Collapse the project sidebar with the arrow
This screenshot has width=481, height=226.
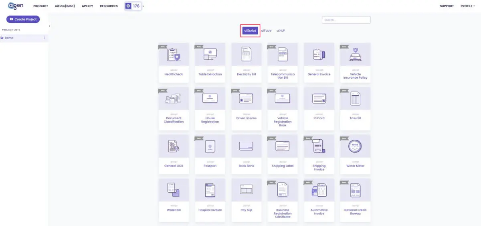click(x=49, y=26)
